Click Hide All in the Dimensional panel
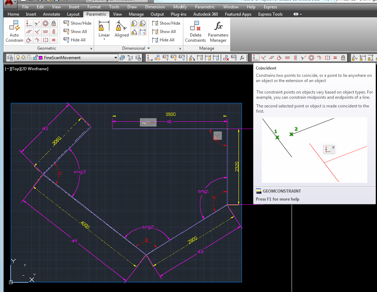 click(x=165, y=40)
